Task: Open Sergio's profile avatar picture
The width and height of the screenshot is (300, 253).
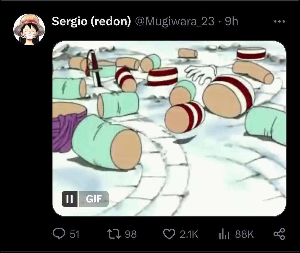Action: (x=29, y=29)
